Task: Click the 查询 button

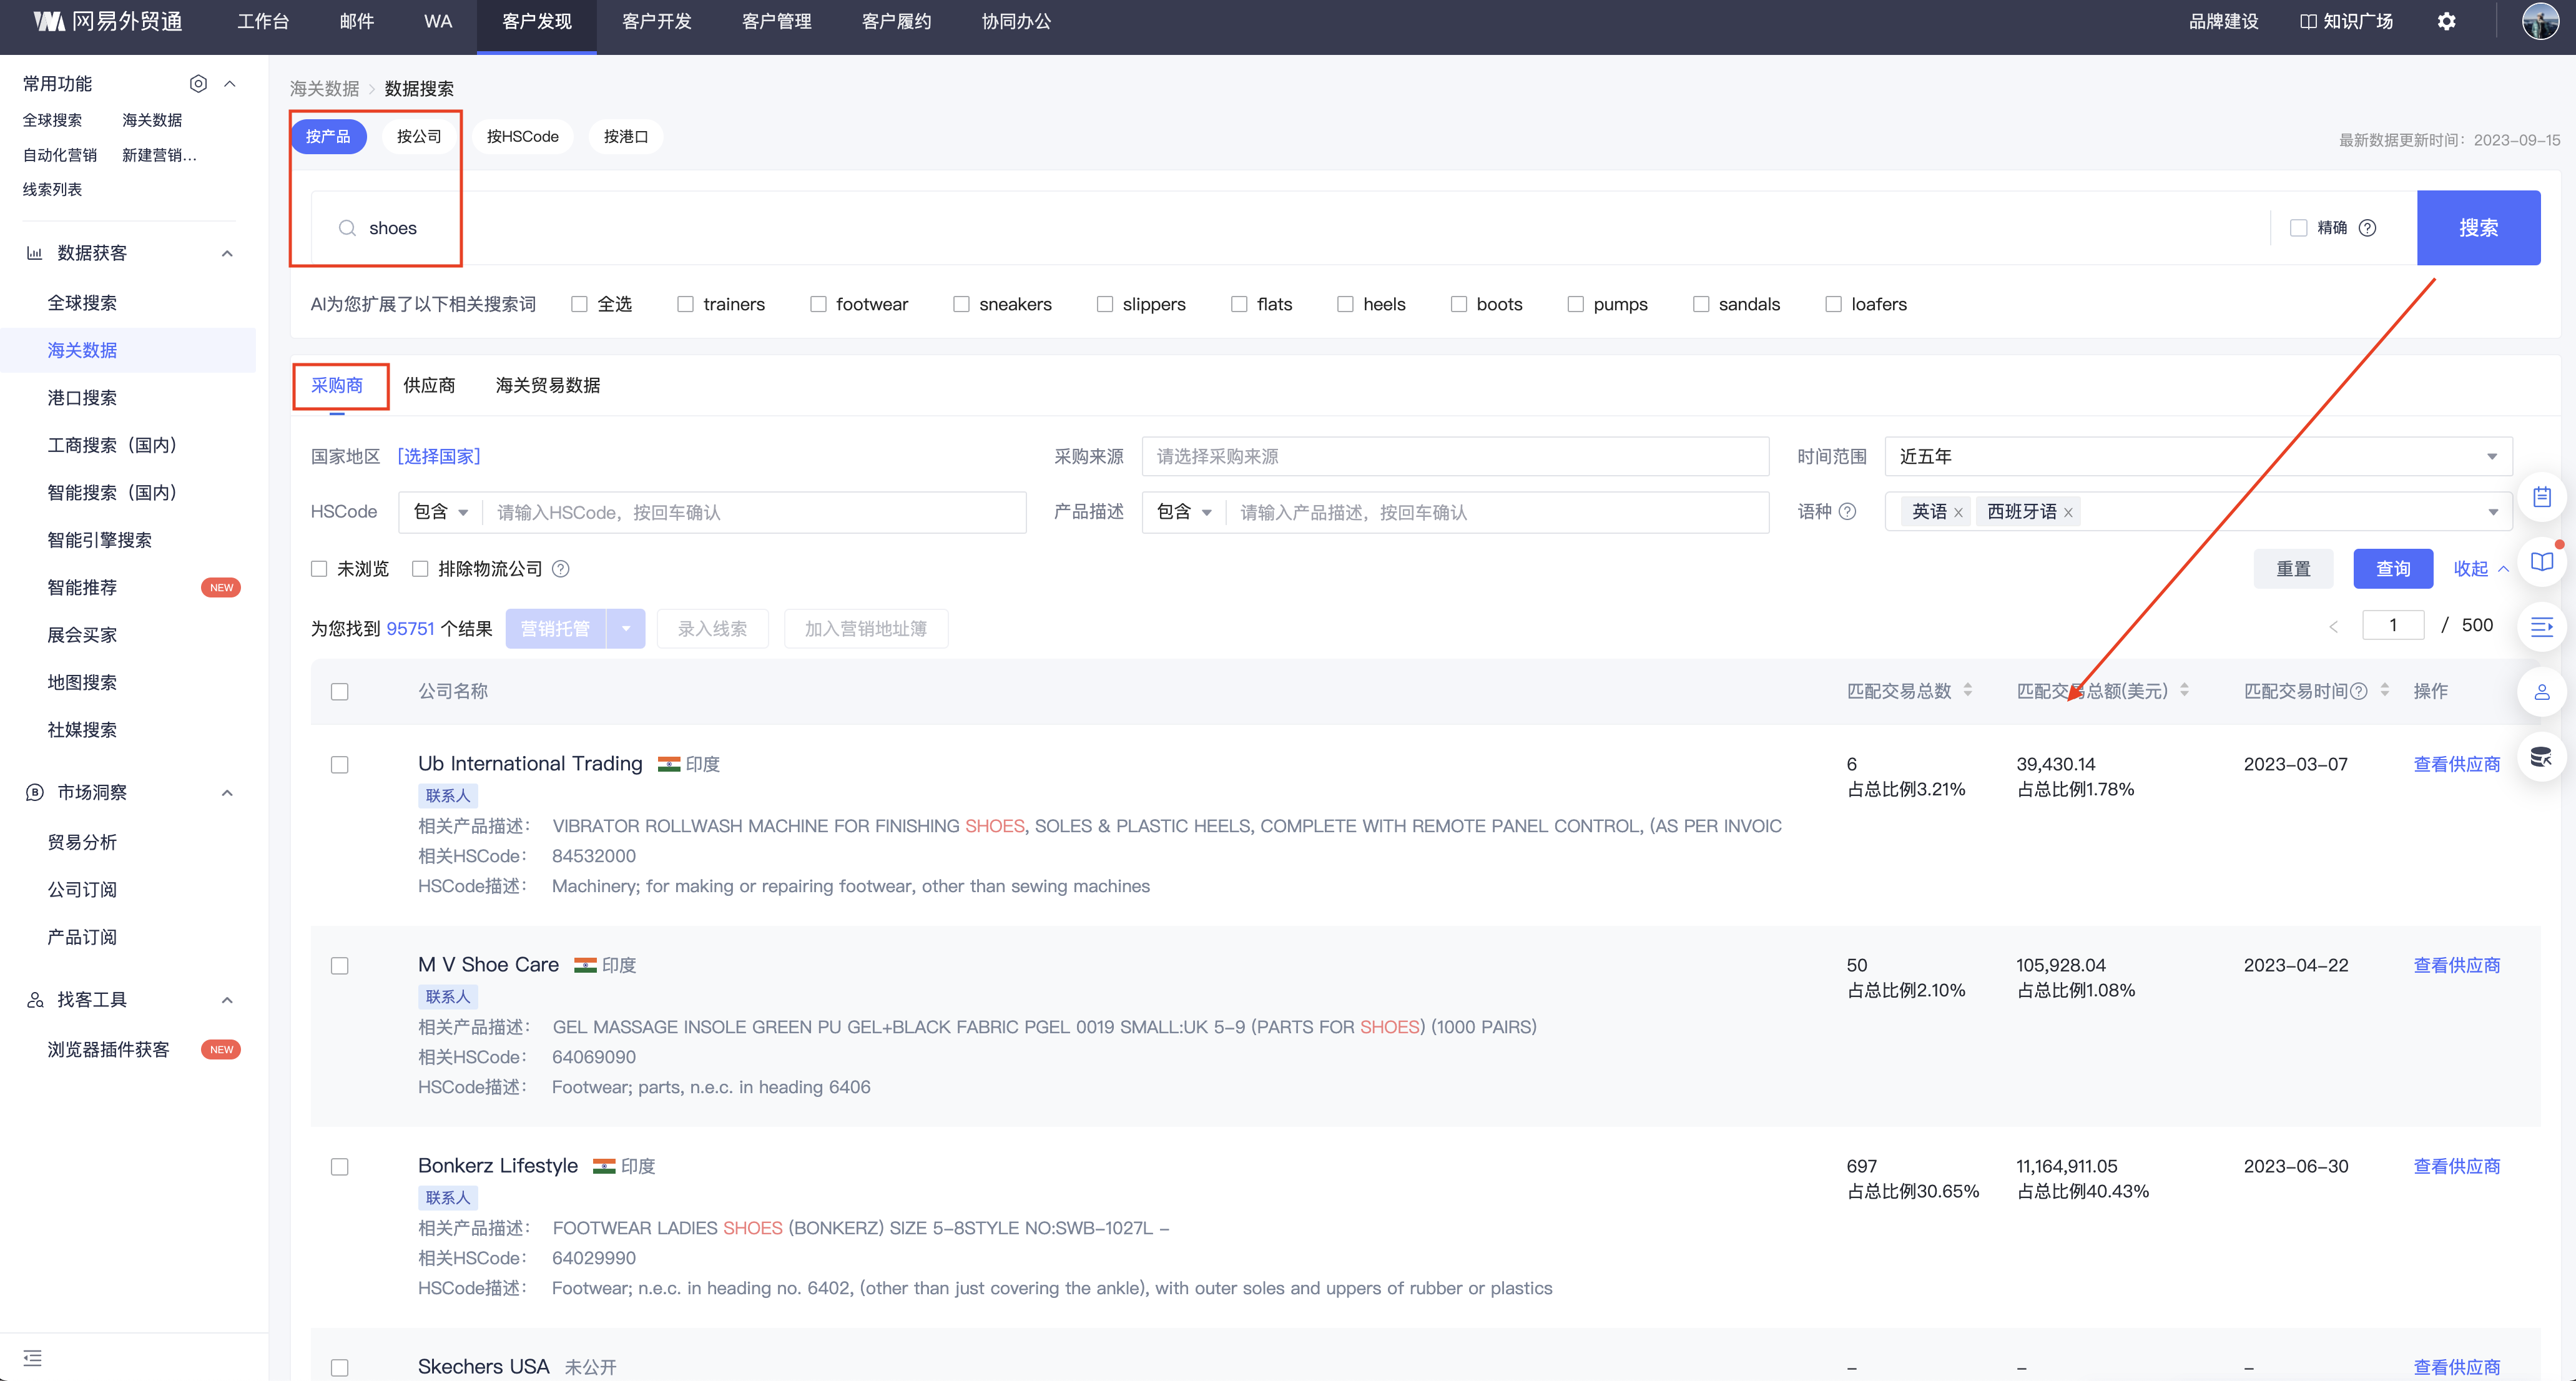Action: pos(2393,568)
